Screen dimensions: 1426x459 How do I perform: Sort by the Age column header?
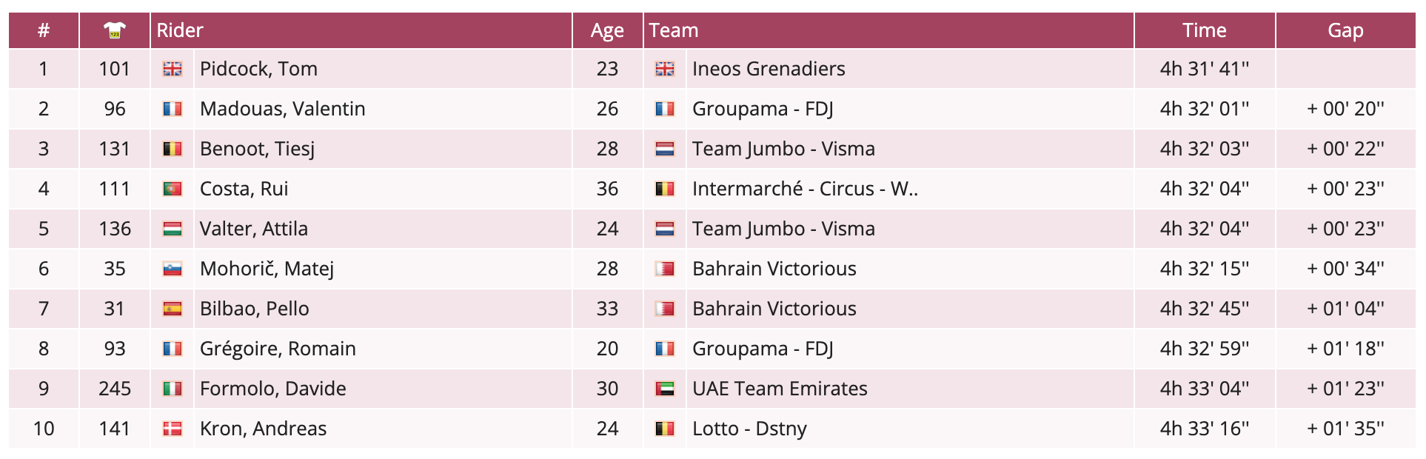click(607, 30)
